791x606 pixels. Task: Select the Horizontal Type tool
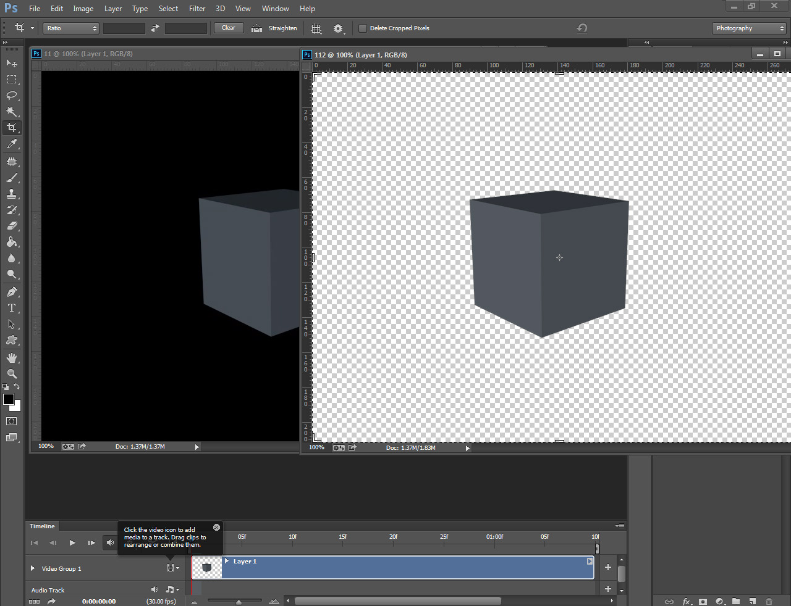click(x=12, y=308)
